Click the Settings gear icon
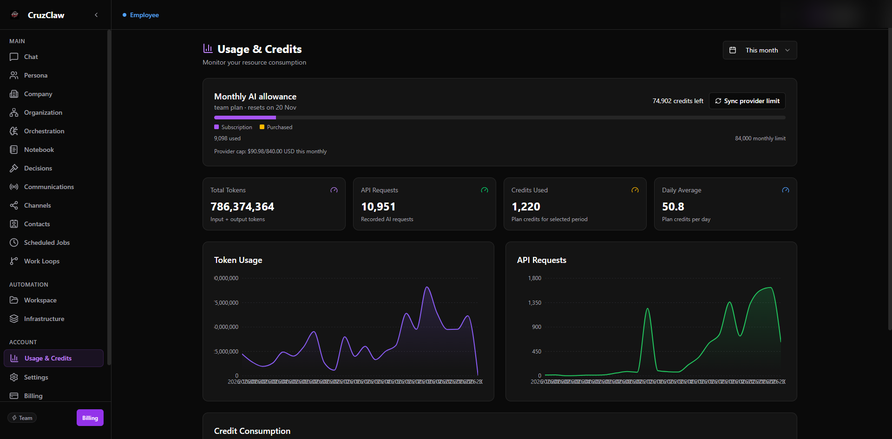The image size is (892, 439). point(14,377)
